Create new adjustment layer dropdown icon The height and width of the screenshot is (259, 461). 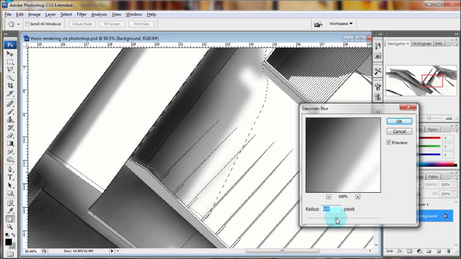[419, 251]
